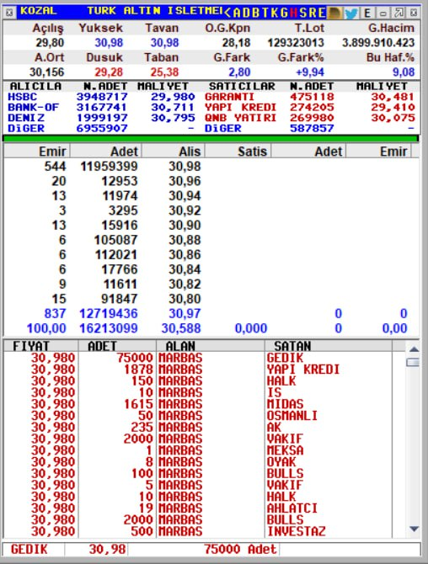Click the trades list scrollbar thumb
428x564 pixels.
click(x=413, y=362)
